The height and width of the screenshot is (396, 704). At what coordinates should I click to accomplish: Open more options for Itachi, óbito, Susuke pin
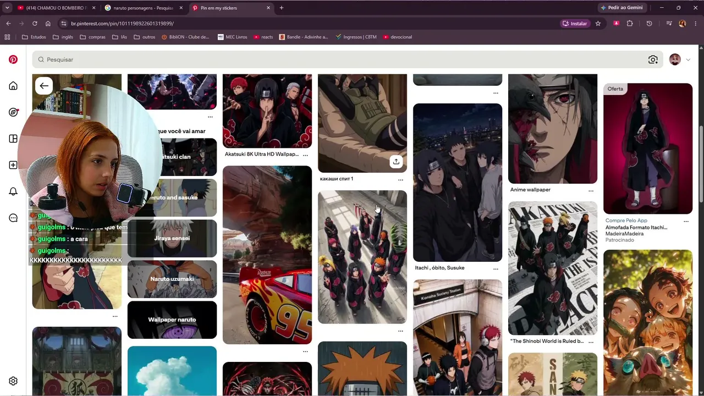coord(496,269)
